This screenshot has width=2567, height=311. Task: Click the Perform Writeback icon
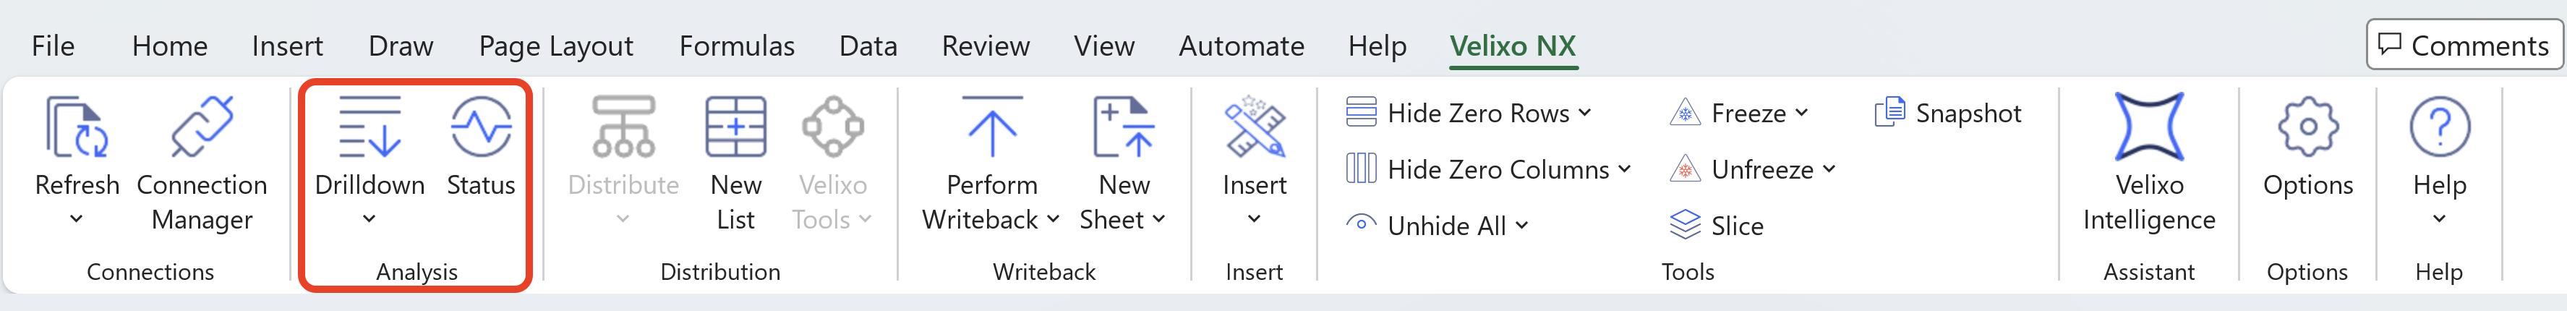991,129
